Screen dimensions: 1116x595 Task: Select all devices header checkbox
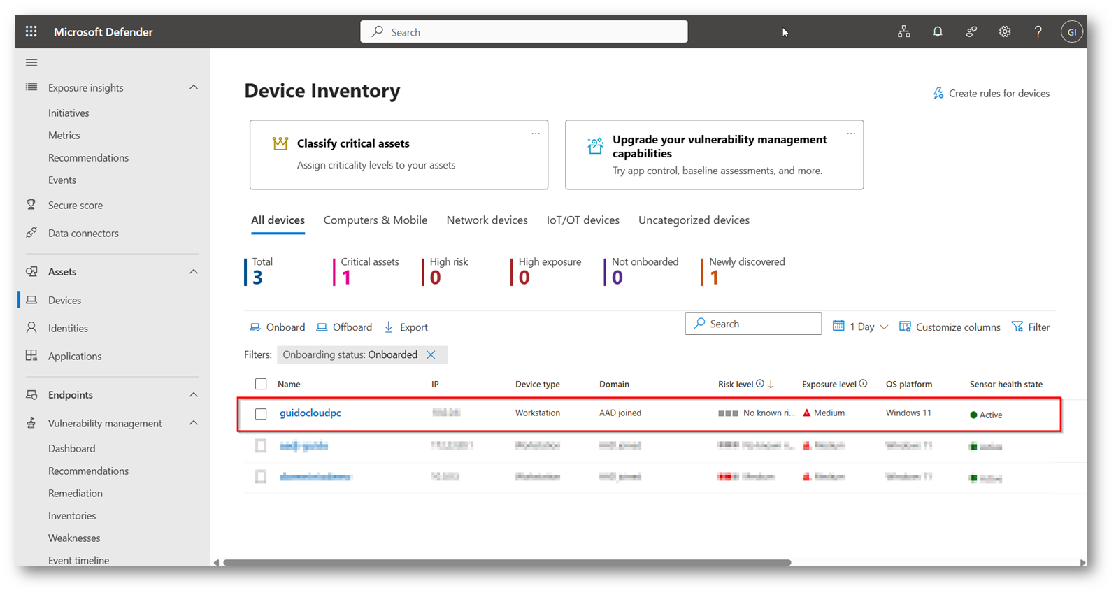pyautogui.click(x=261, y=384)
